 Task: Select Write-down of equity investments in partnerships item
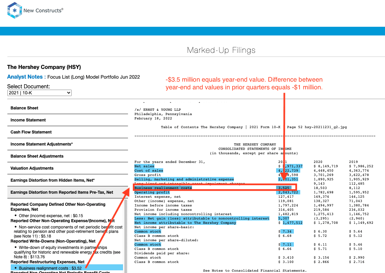pyautogui.click(x=67, y=252)
